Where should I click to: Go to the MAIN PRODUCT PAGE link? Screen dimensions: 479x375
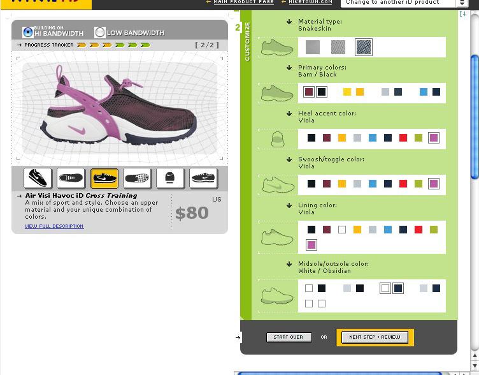click(x=243, y=2)
